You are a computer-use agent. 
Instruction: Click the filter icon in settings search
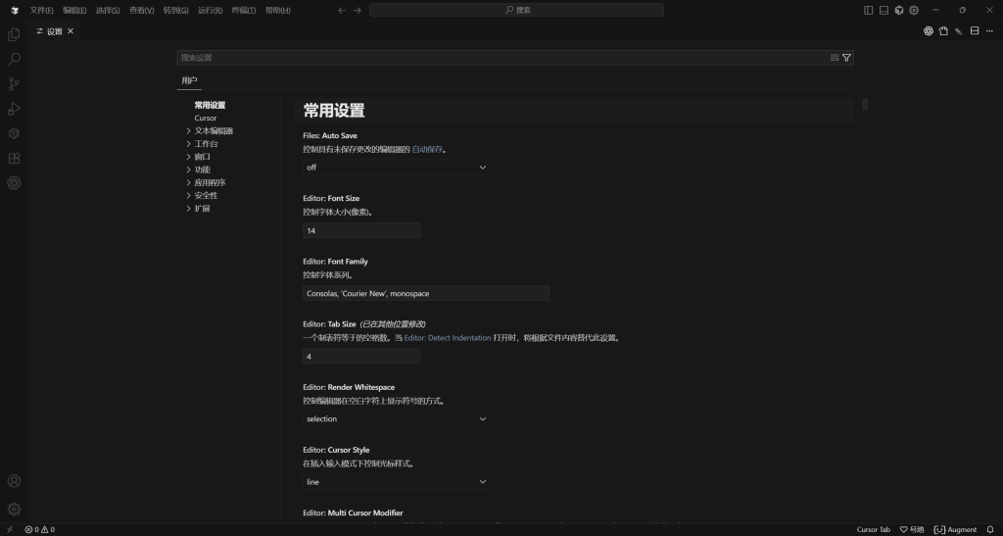point(847,58)
